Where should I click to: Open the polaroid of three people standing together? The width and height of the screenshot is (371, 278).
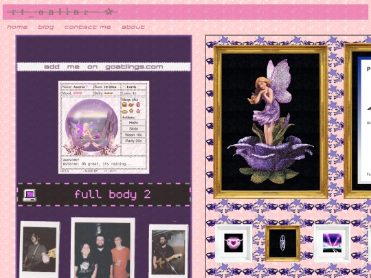(x=103, y=248)
